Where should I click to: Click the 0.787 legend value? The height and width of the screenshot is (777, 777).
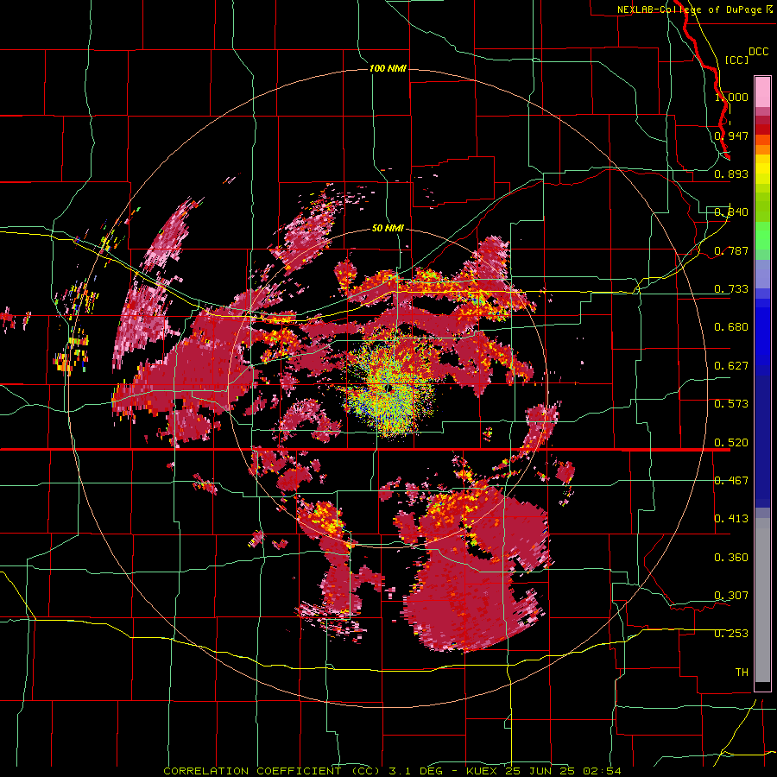731,250
